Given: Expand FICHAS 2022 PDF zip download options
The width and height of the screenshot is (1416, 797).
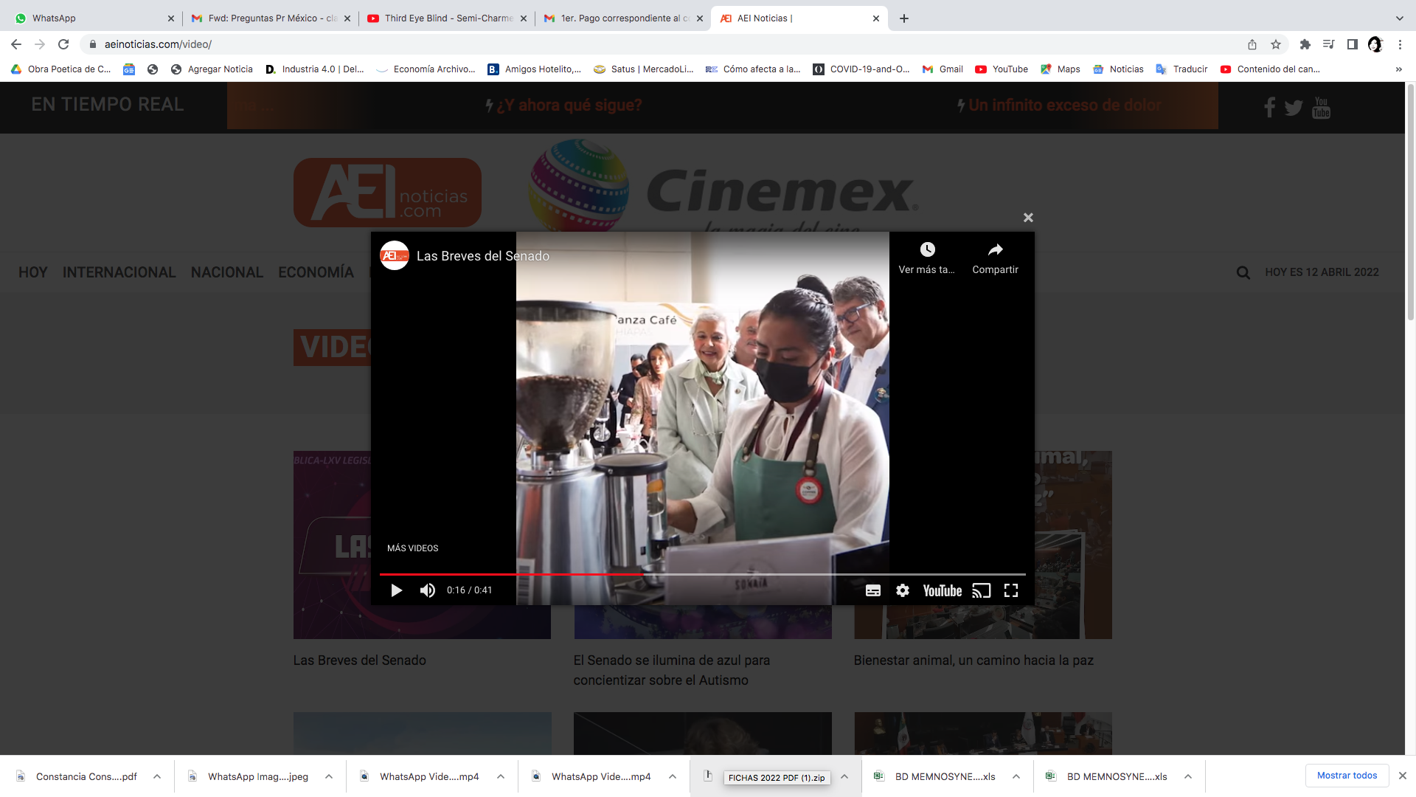Looking at the screenshot, I should [844, 776].
